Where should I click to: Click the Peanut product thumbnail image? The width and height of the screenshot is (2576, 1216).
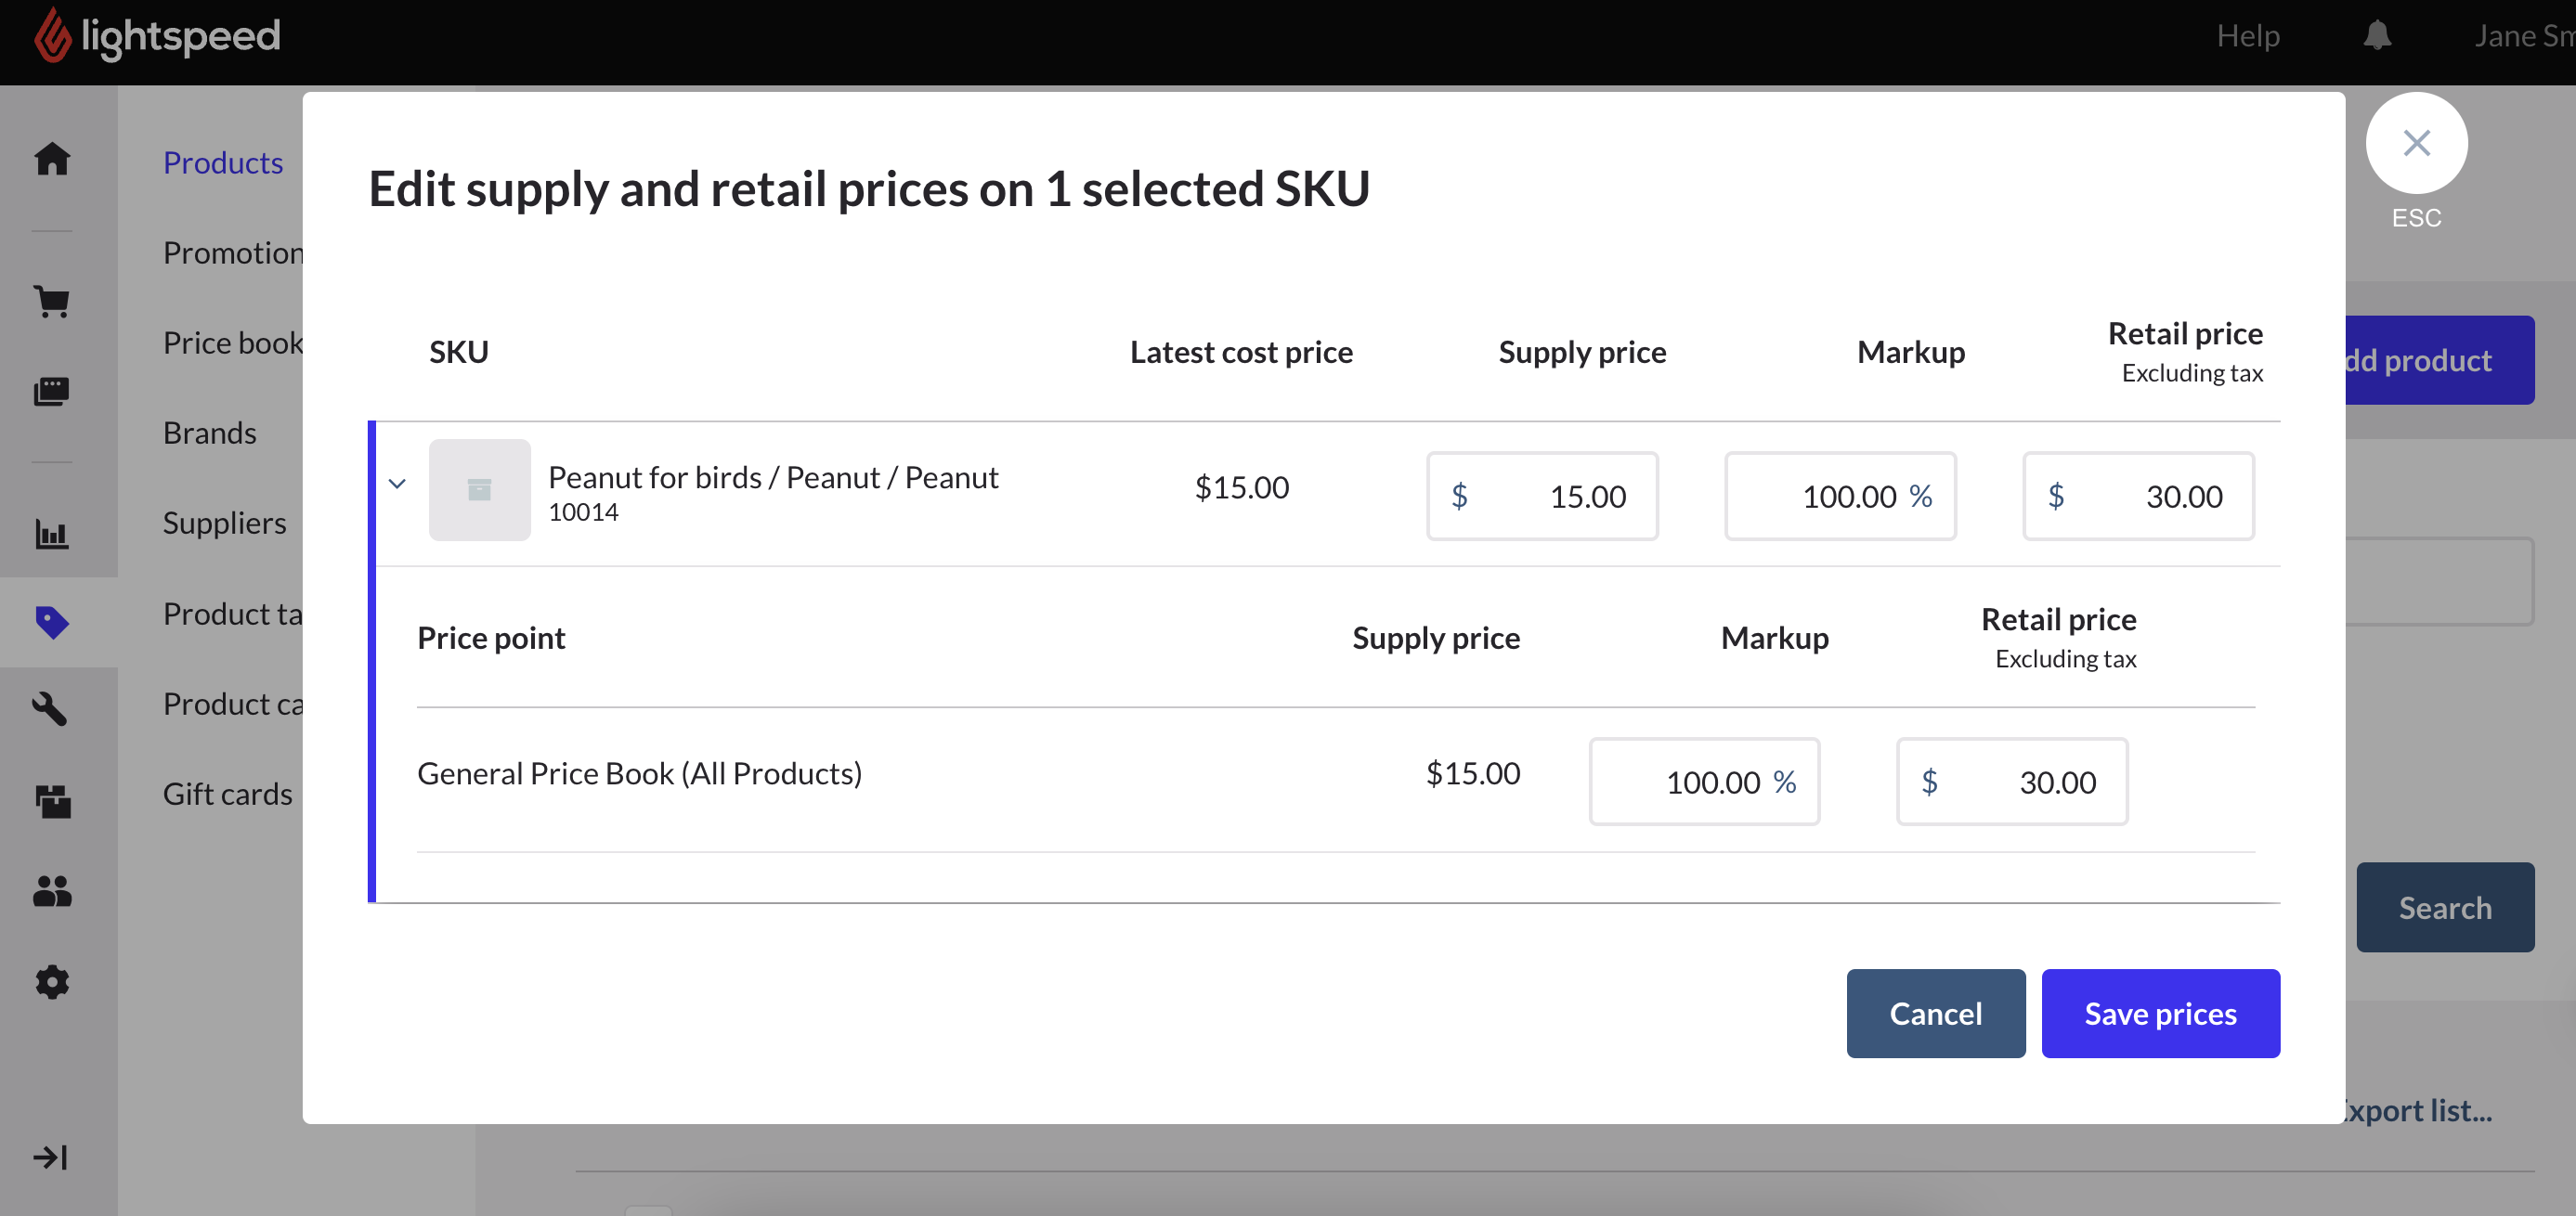480,490
